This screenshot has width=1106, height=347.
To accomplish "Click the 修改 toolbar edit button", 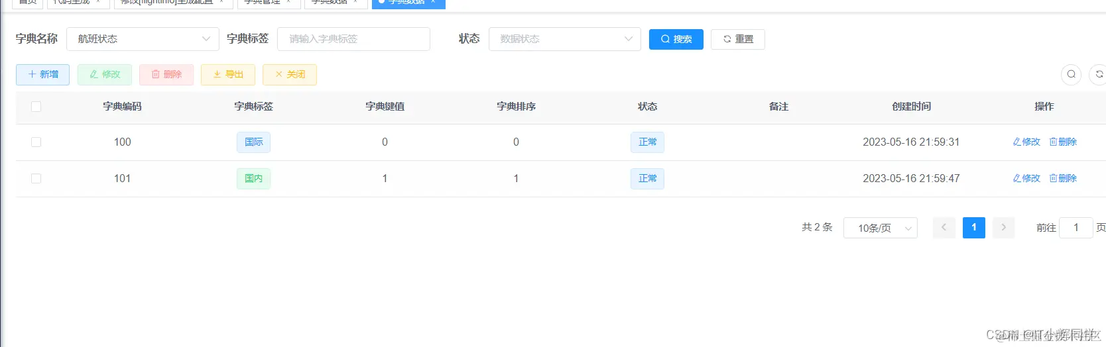I will 105,74.
